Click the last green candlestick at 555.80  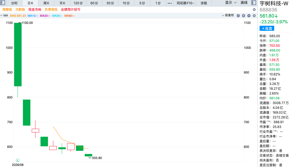click(x=88, y=155)
